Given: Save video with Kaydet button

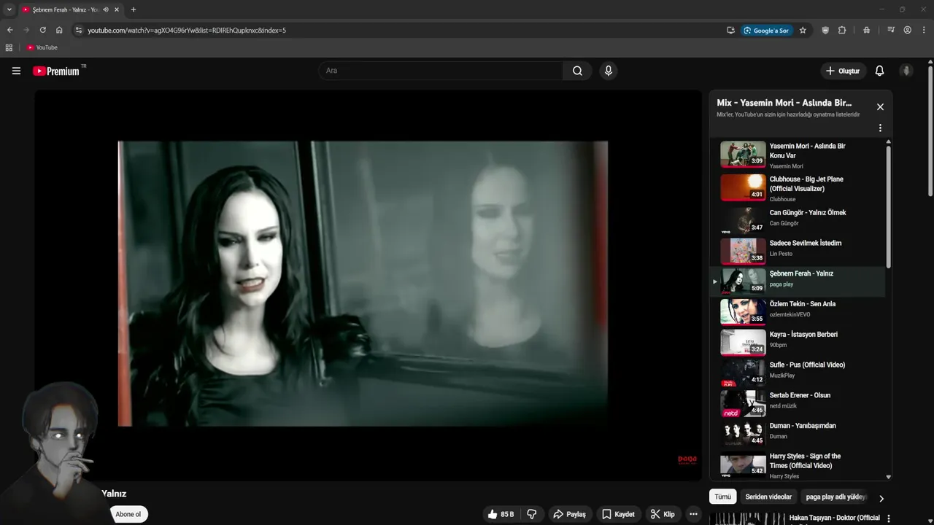Looking at the screenshot, I should (x=618, y=514).
